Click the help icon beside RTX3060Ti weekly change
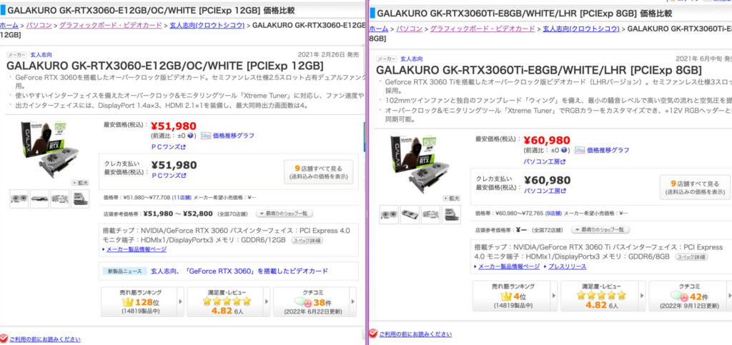This screenshot has width=732, height=345. coord(565,151)
